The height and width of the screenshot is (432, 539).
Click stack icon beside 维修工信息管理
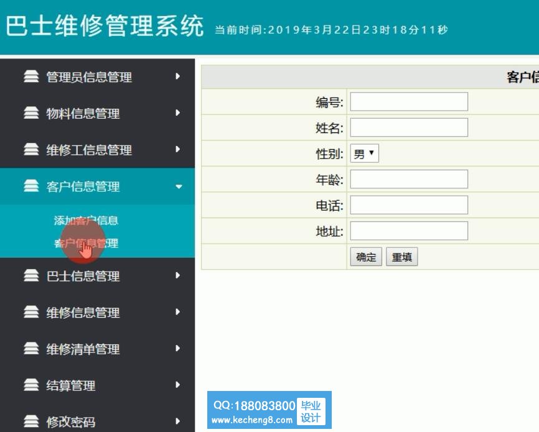tap(31, 149)
